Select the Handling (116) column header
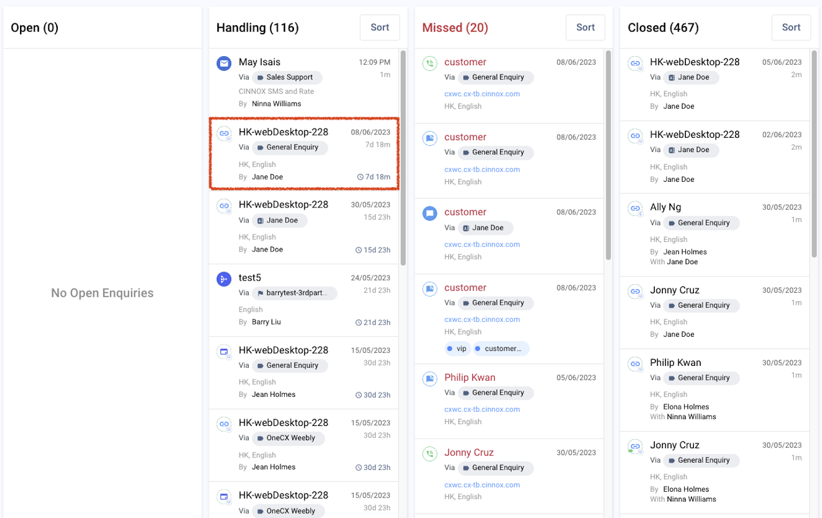The height and width of the screenshot is (518, 822). tap(257, 27)
